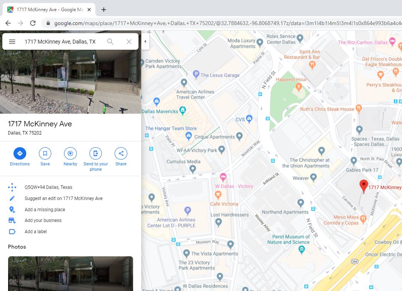
Task: Save this place
Action: 45,157
